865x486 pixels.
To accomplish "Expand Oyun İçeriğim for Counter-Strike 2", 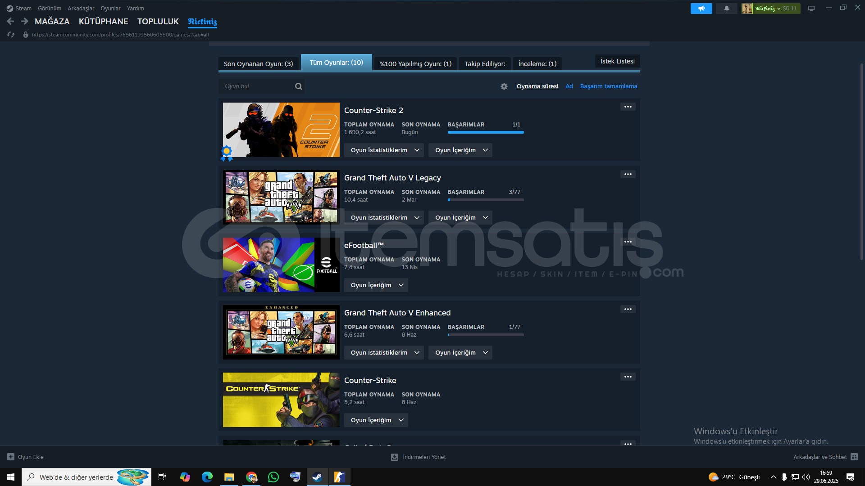I will [x=460, y=150].
